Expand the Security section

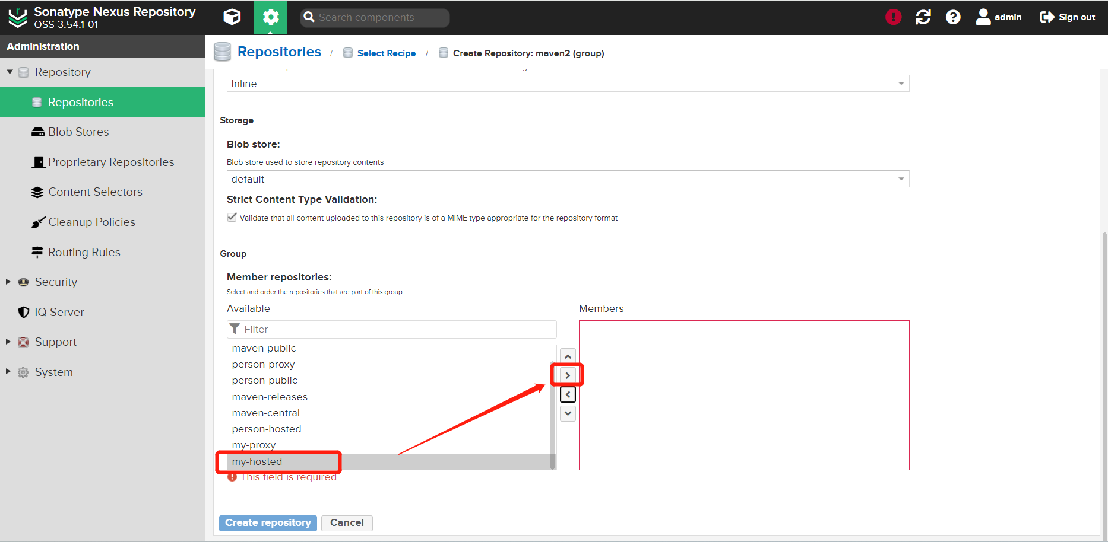[x=8, y=282]
